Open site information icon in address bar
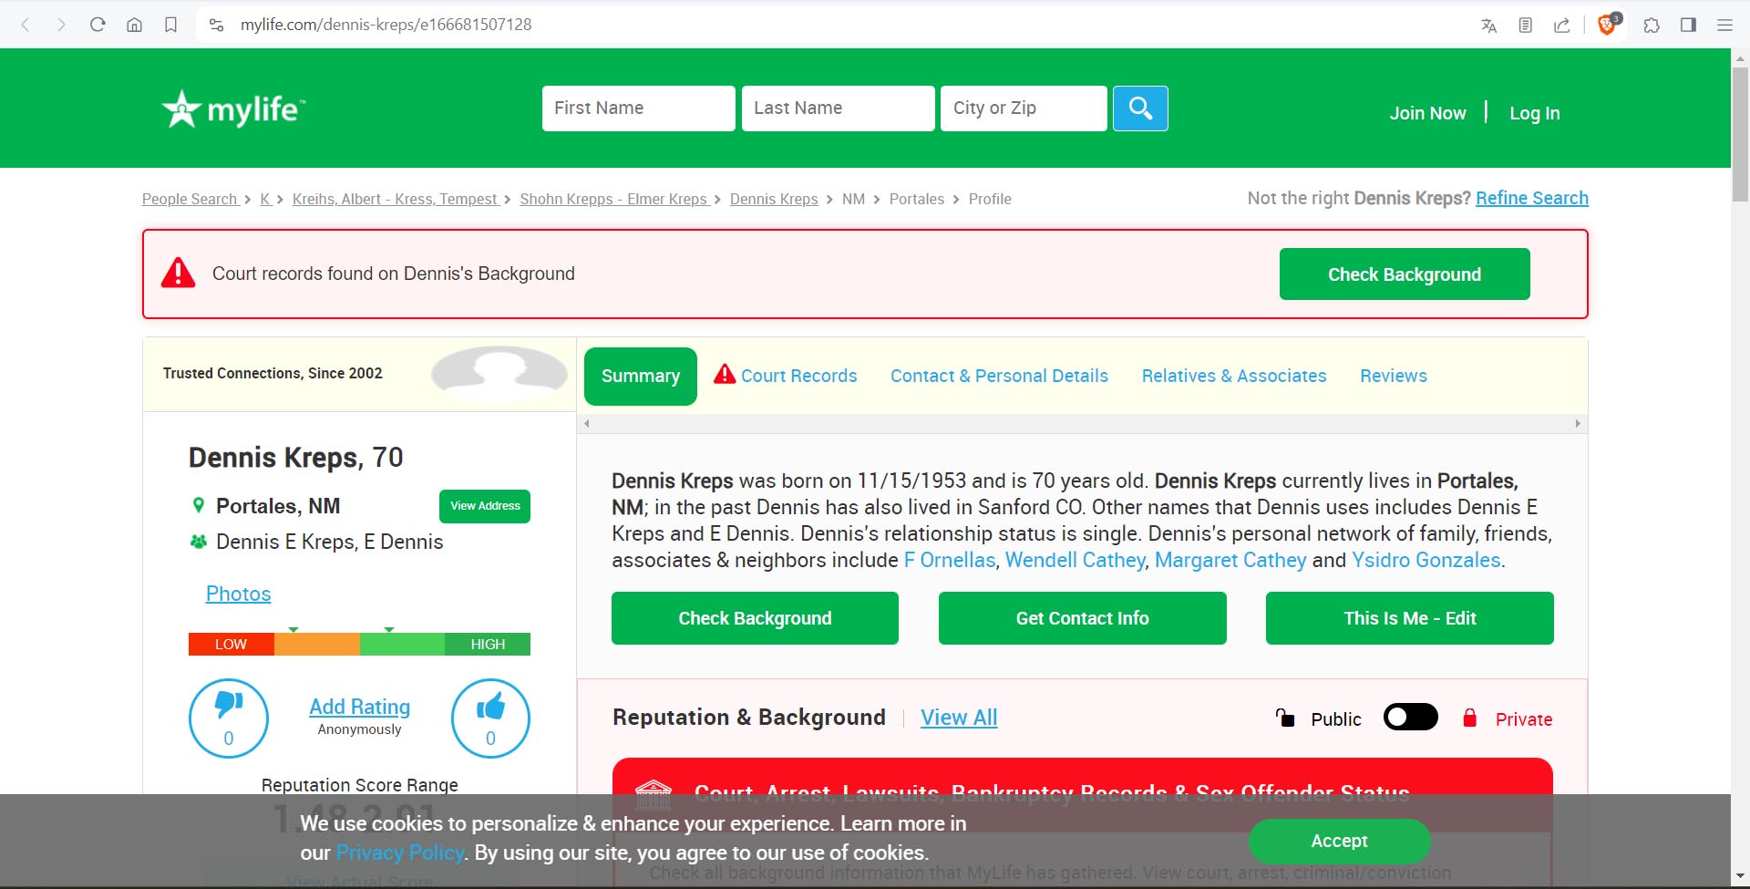 pos(216,25)
